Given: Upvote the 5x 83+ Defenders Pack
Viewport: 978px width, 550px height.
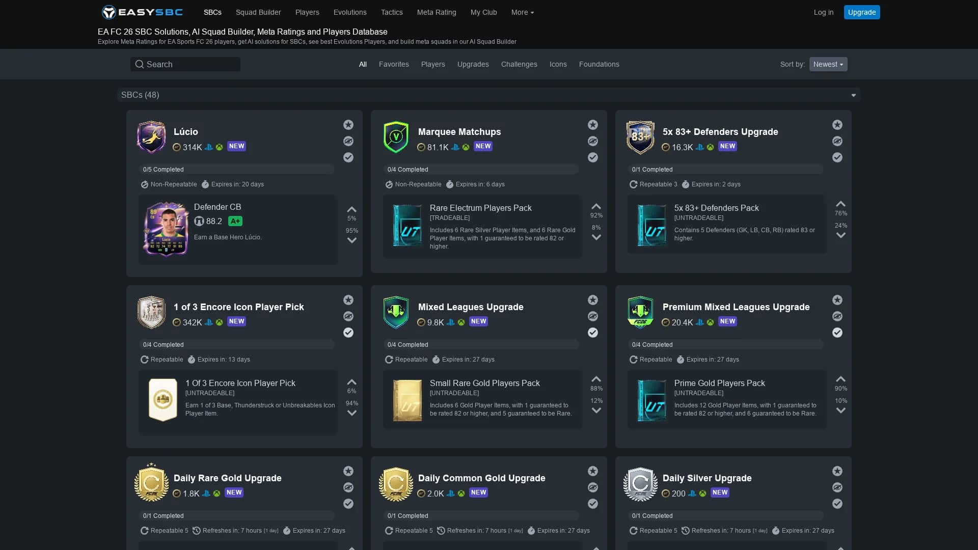Looking at the screenshot, I should 840,204.
